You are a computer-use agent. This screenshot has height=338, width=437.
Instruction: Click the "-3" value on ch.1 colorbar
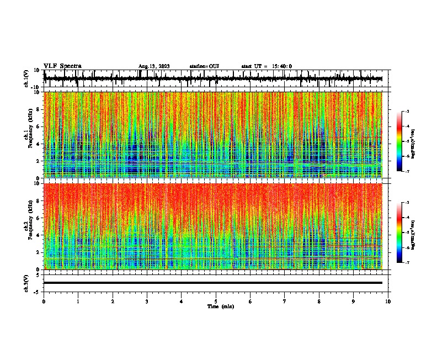pyautogui.click(x=407, y=111)
